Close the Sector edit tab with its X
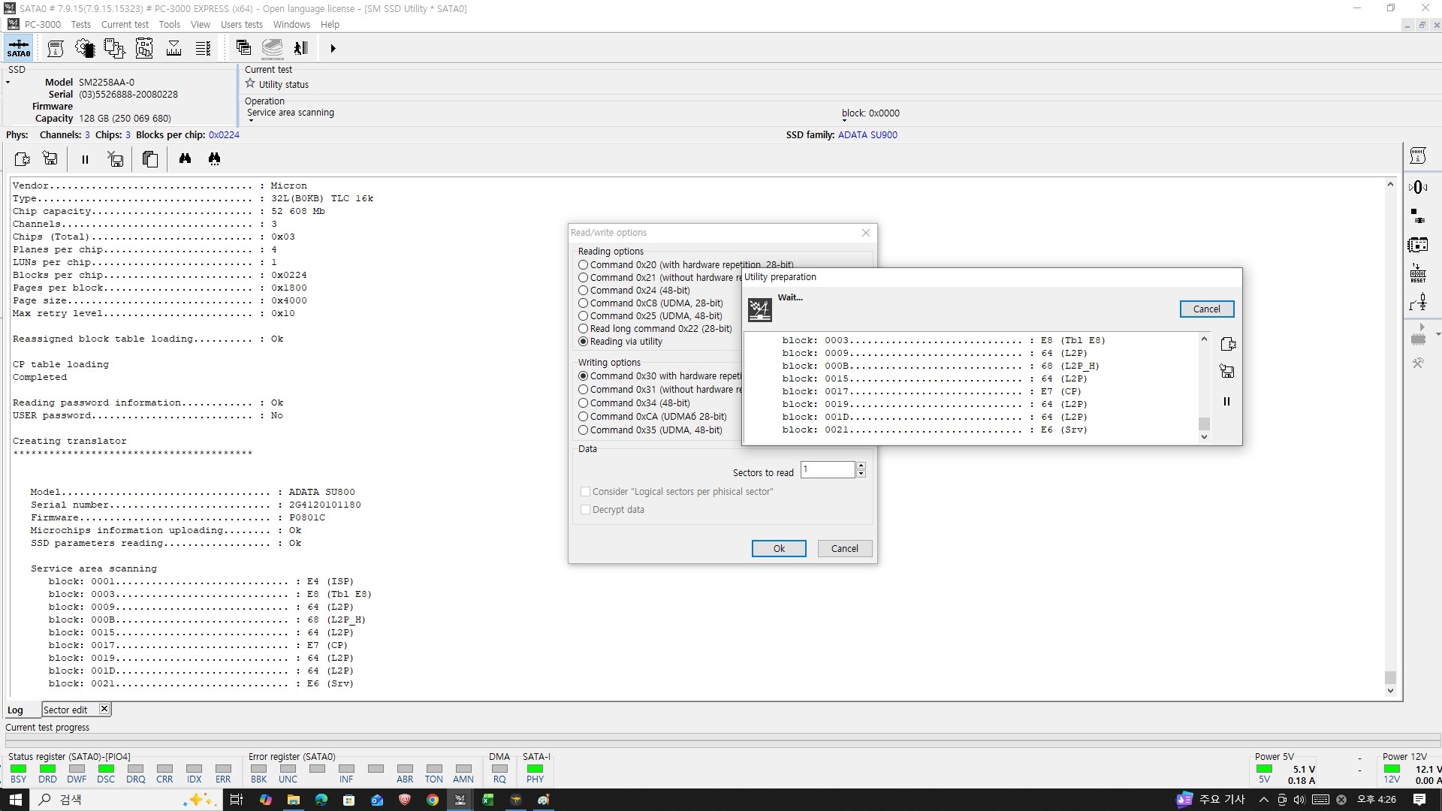Image resolution: width=1442 pixels, height=811 pixels. [x=104, y=709]
